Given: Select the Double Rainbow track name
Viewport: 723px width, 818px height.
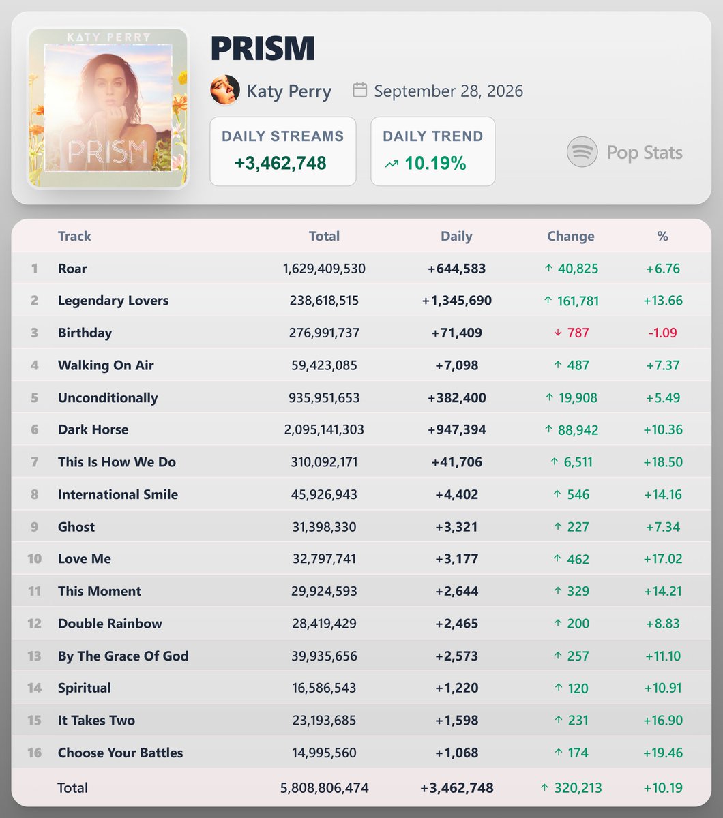Looking at the screenshot, I should pos(110,624).
